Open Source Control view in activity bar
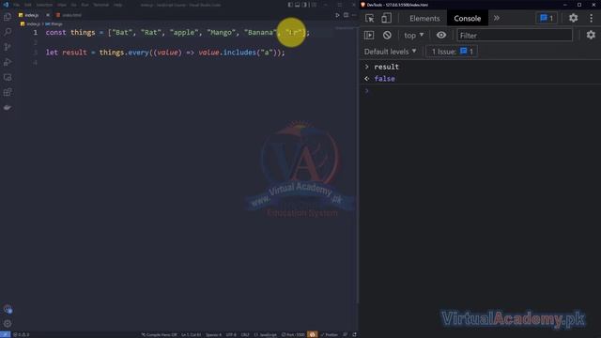Image resolution: width=601 pixels, height=338 pixels. [x=8, y=47]
